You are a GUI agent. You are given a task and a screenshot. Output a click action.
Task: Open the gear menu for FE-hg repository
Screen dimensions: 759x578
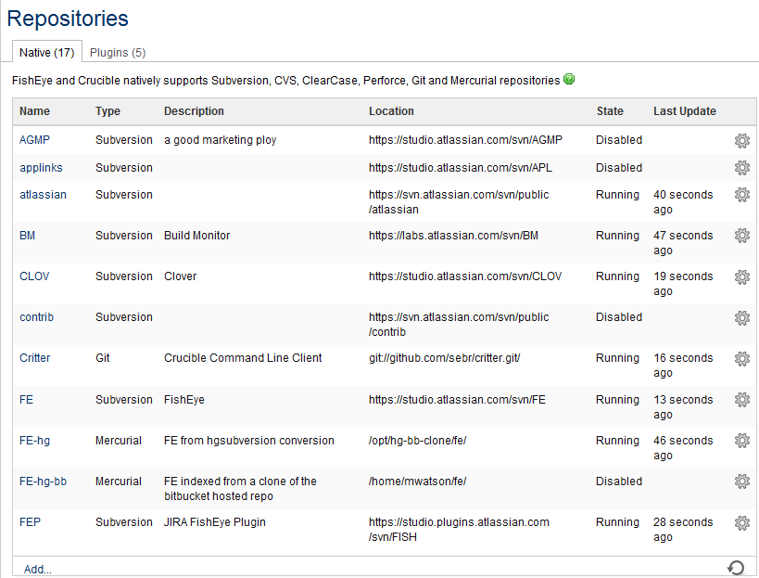(x=742, y=441)
